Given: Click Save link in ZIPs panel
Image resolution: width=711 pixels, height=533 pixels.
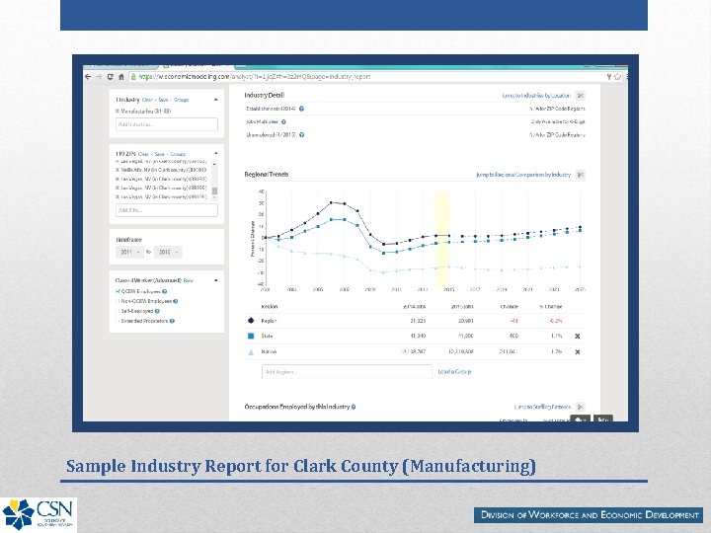Looking at the screenshot, I should click(160, 154).
